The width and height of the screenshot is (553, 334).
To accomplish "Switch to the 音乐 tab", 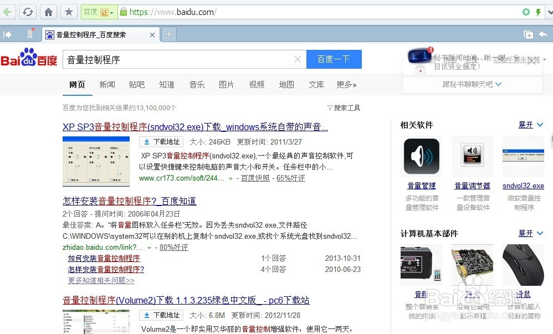I will 197,85.
